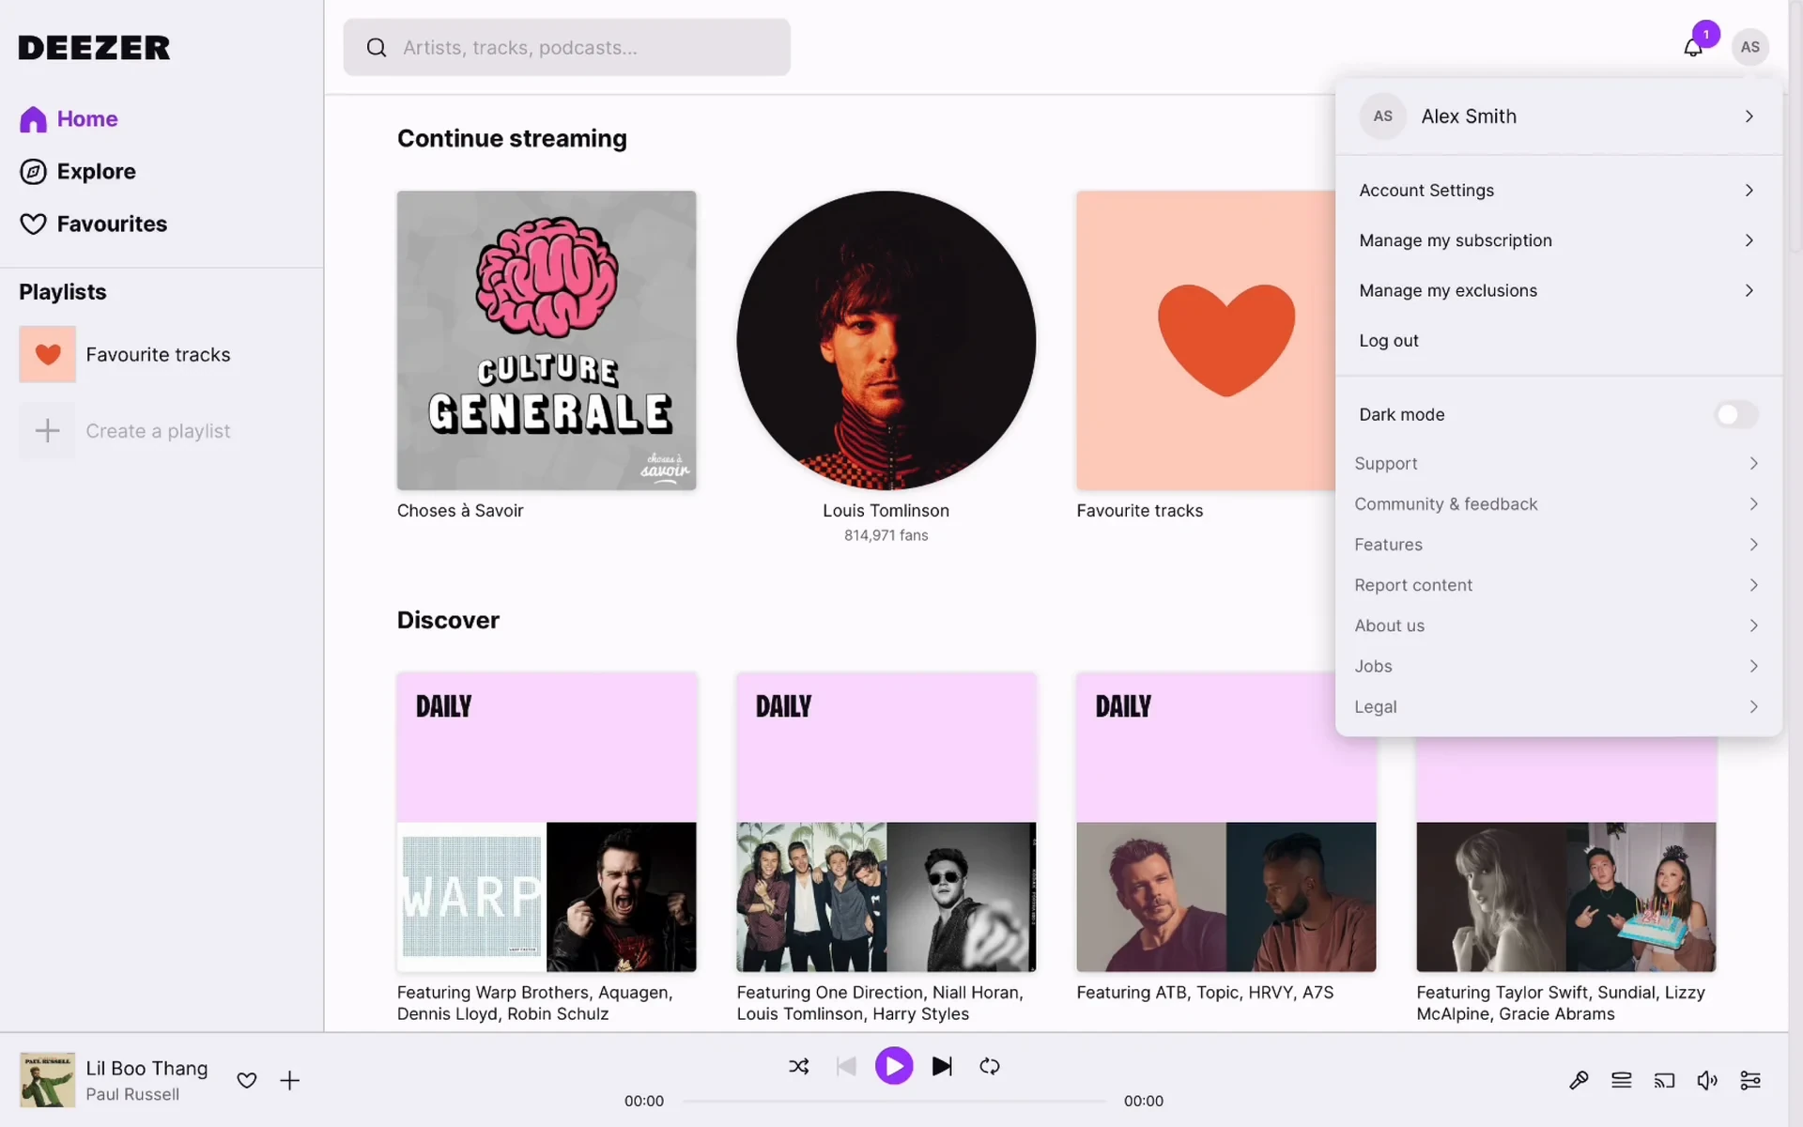Open Daily mix featuring One Direction
Screen dimensions: 1803x1127
click(x=886, y=822)
